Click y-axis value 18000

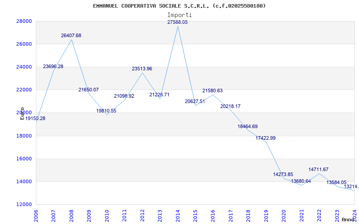[x=24, y=136]
